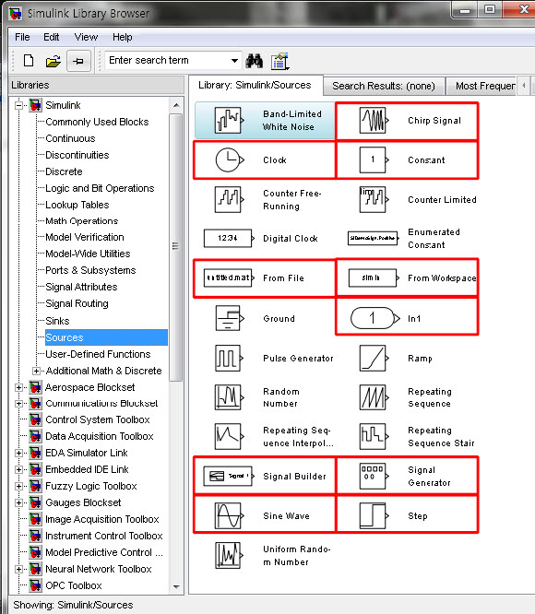
Task: Pick the Clock block icon
Action: pos(230,159)
